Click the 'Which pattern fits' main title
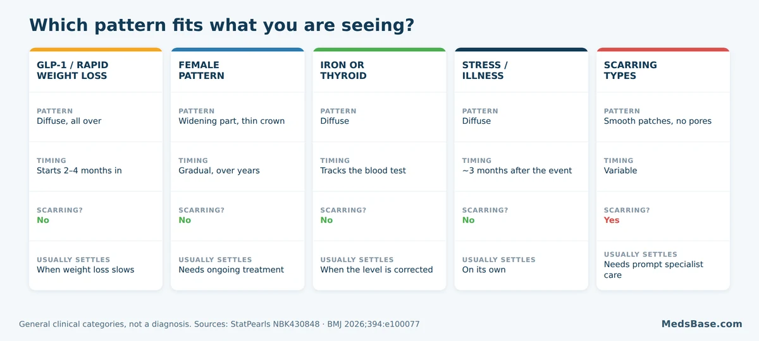The height and width of the screenshot is (341, 759). pos(221,25)
